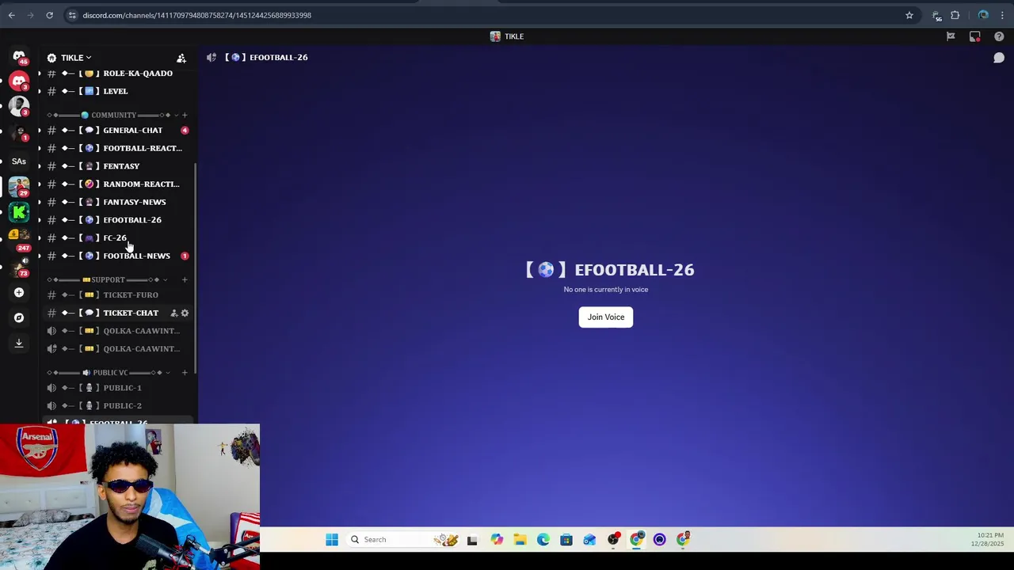Open the GENERAL-CHAT channel
This screenshot has width=1014, height=570.
pos(117,131)
